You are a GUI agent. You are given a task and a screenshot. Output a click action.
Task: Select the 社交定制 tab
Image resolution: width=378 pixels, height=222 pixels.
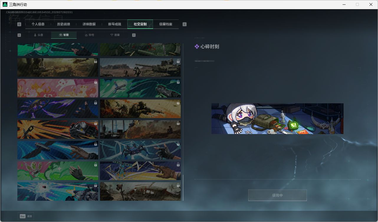point(140,24)
